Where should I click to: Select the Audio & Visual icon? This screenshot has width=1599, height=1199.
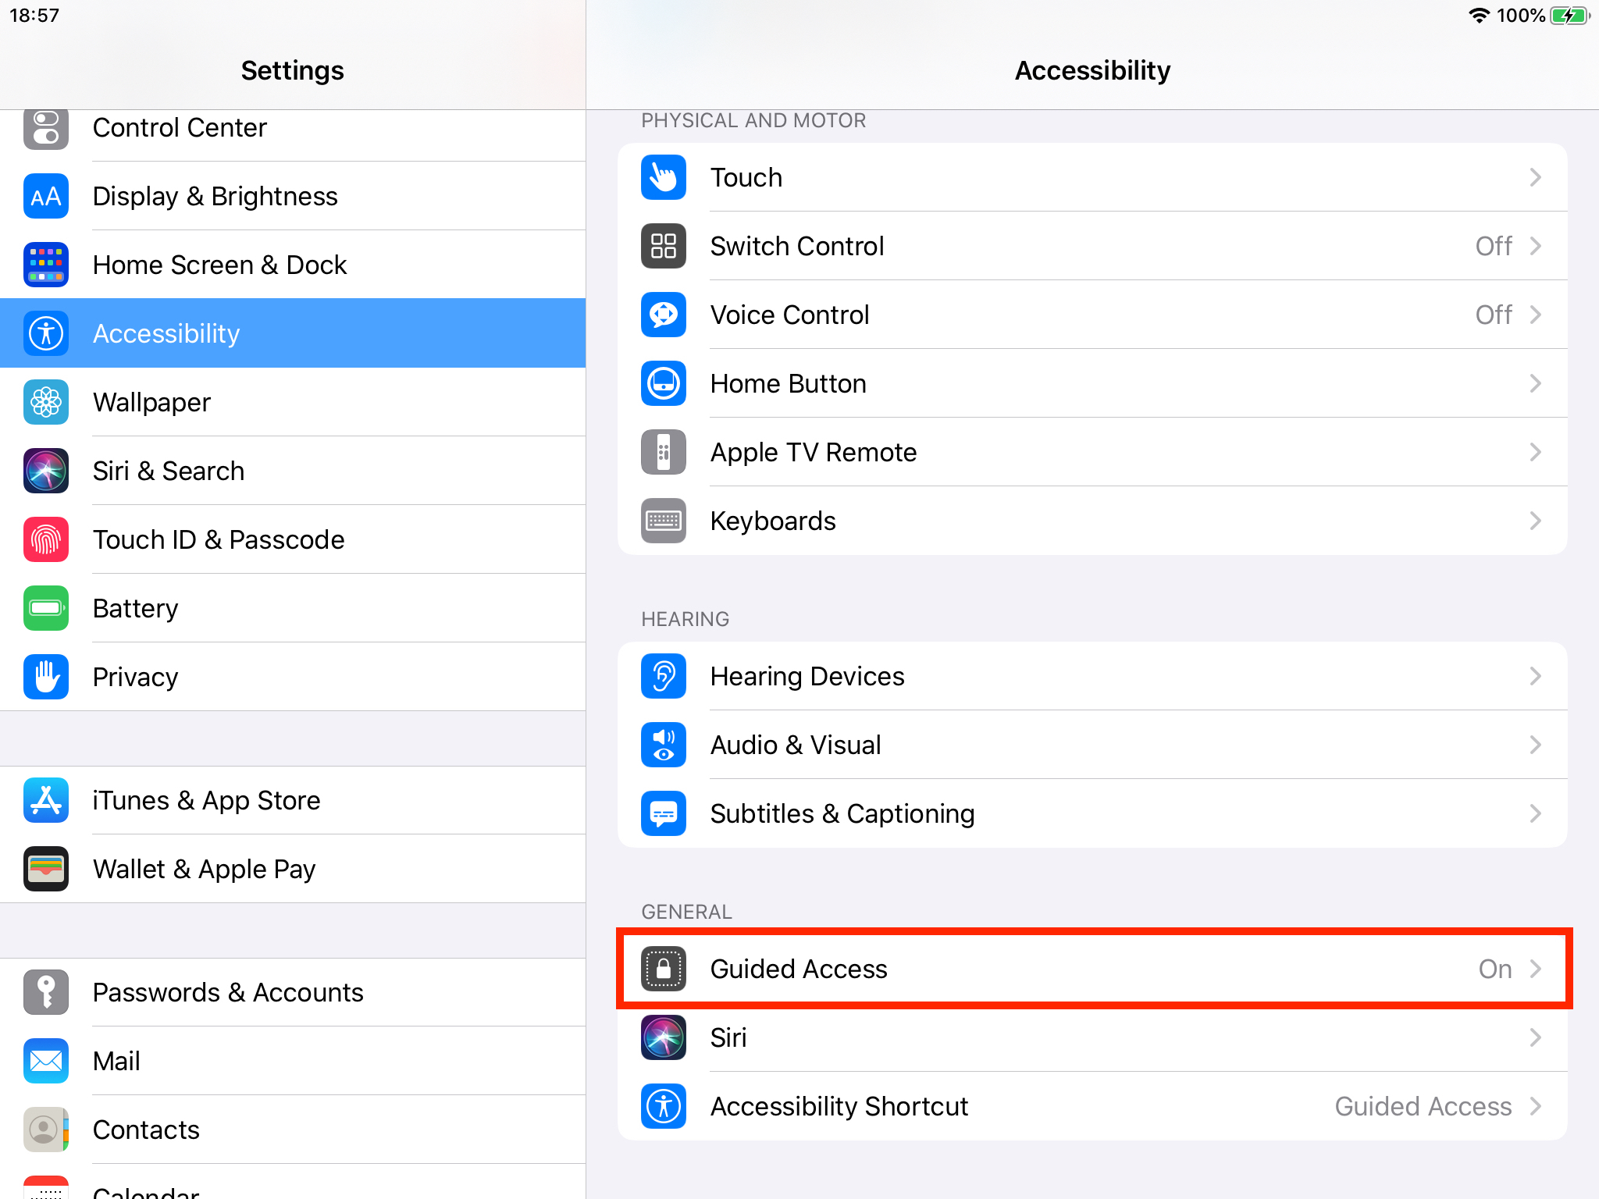tap(663, 745)
